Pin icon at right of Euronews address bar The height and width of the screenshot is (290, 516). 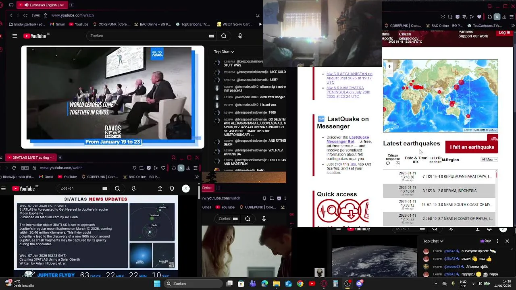tap(258, 15)
